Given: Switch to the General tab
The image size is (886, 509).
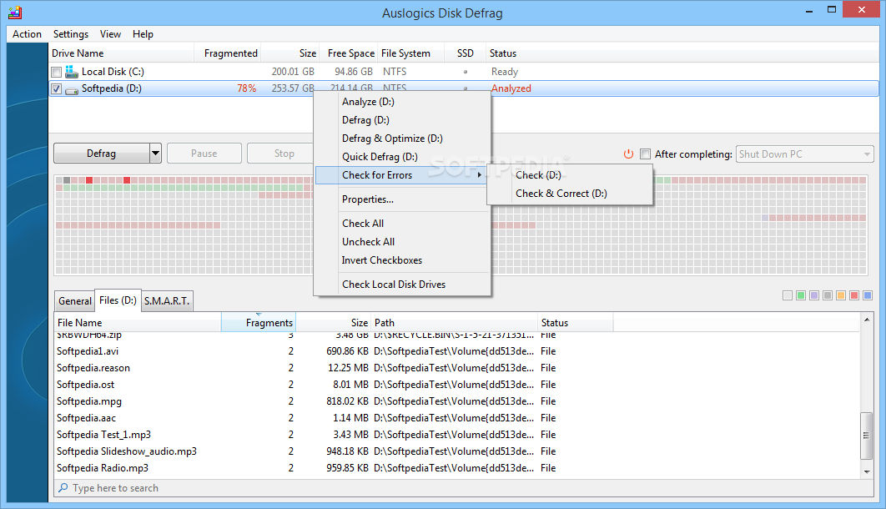Looking at the screenshot, I should (74, 301).
